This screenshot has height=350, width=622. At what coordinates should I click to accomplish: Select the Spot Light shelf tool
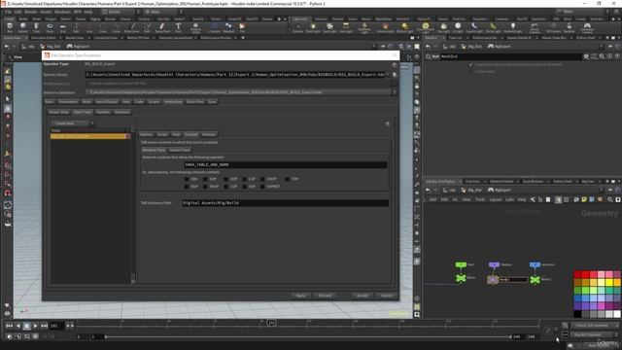[x=329, y=28]
